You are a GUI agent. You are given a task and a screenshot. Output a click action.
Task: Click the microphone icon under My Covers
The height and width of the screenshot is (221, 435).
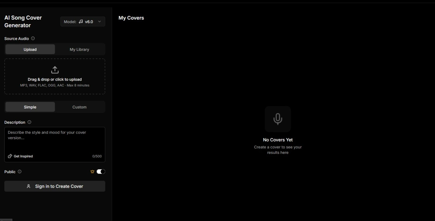pos(278,119)
